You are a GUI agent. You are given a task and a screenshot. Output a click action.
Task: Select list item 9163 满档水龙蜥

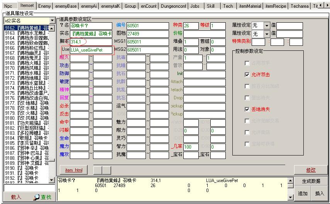[x=26, y=33]
